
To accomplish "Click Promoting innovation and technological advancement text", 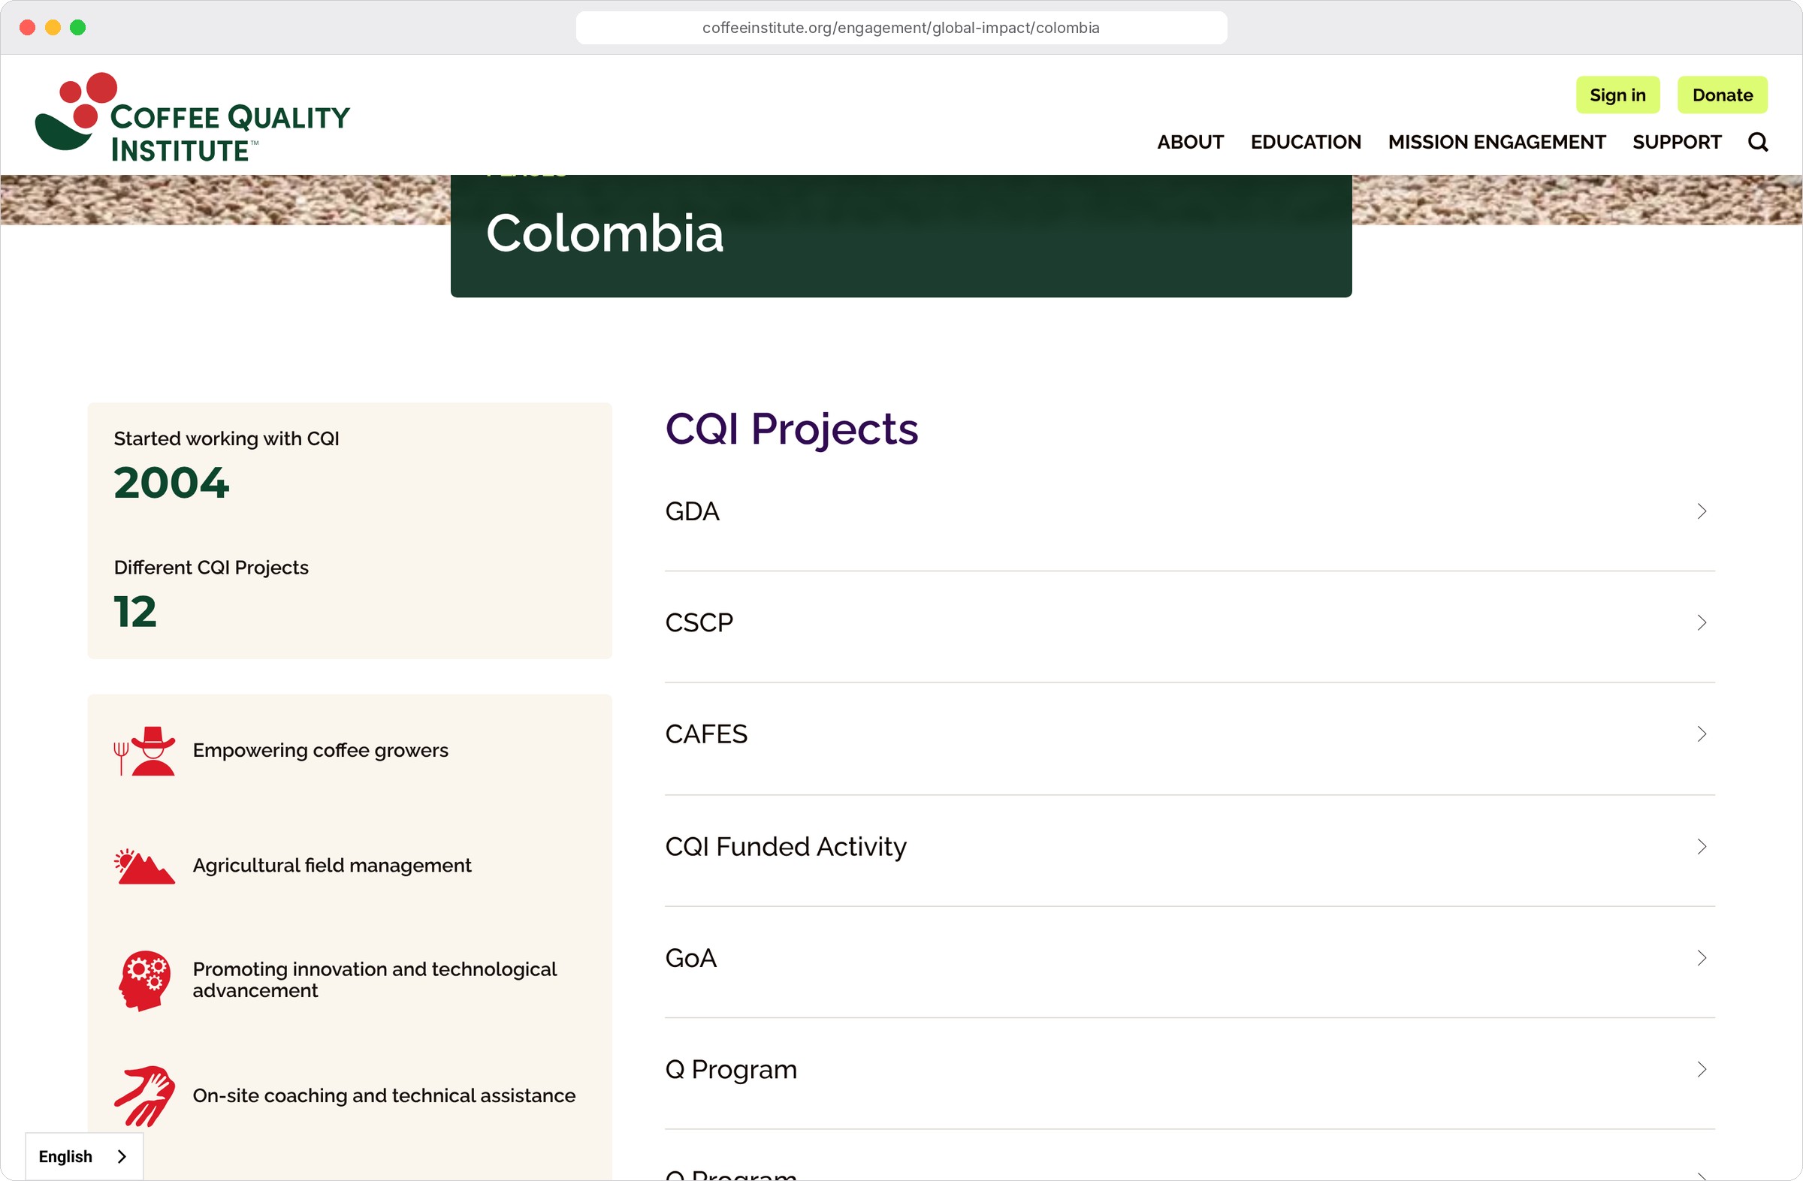I will pyautogui.click(x=374, y=981).
